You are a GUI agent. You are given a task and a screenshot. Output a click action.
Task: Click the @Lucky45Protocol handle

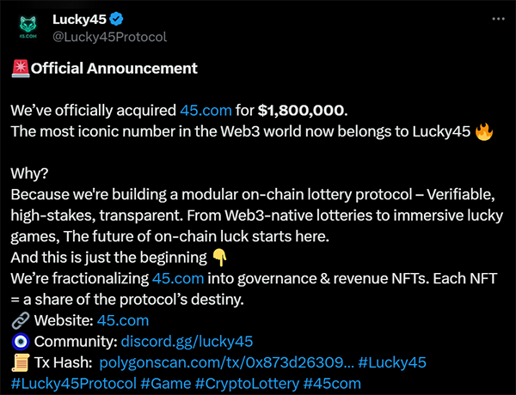(x=109, y=37)
